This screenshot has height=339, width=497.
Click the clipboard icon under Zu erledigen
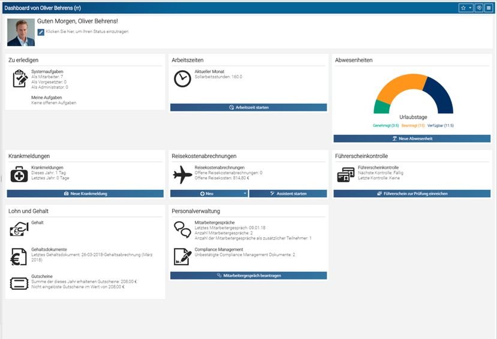[19, 78]
